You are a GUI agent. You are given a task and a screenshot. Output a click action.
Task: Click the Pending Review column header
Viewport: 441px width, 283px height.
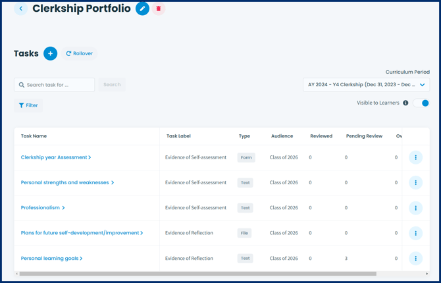click(x=364, y=136)
